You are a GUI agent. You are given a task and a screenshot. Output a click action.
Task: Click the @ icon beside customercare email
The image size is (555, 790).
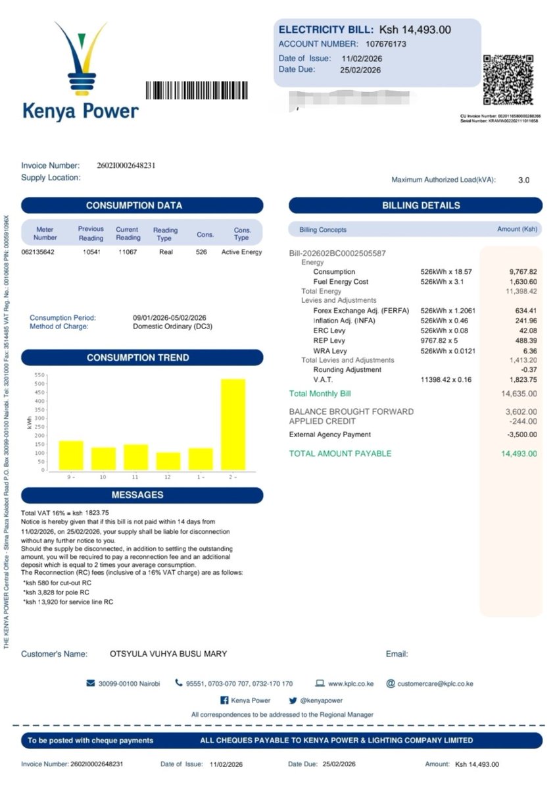point(391,683)
